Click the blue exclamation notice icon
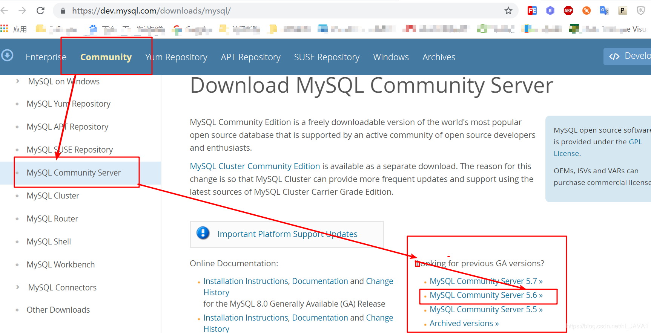651x333 pixels. click(x=203, y=233)
